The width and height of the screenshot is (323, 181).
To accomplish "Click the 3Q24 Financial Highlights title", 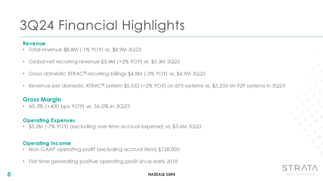I will point(102,25).
